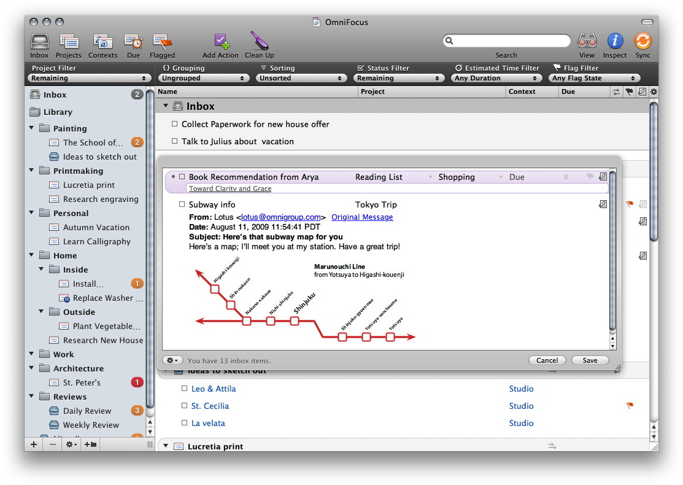
Task: Show Flagged items via toolbar icon
Action: coord(162,42)
